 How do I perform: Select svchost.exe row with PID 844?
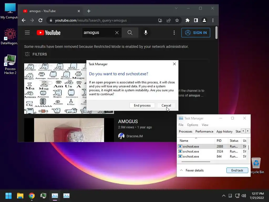coord(212,156)
